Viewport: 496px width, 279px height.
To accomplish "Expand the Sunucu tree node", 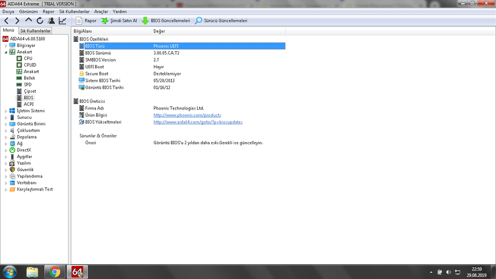I will (x=6, y=118).
